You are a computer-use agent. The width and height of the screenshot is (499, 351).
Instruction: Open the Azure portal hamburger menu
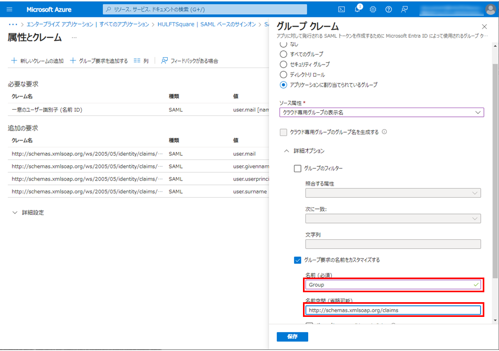9,9
